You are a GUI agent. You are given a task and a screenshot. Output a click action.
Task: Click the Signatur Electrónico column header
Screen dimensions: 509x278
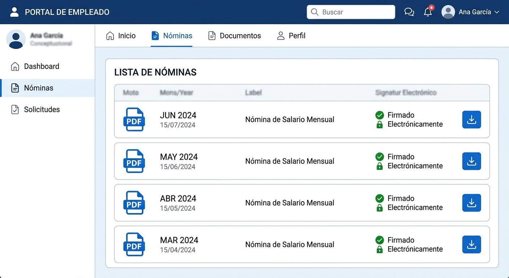(406, 93)
